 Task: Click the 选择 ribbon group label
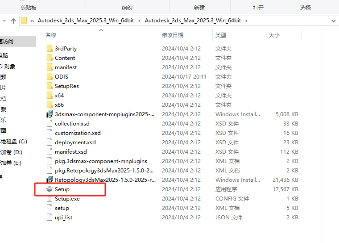[x=306, y=8]
